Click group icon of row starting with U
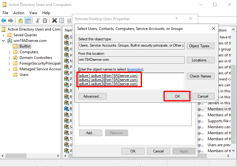The height and width of the screenshot is (167, 237). (67, 145)
